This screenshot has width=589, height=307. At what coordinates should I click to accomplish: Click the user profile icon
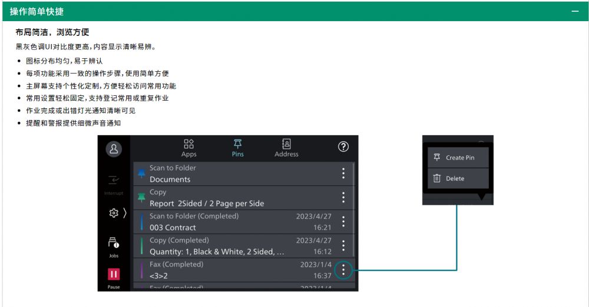pos(114,149)
